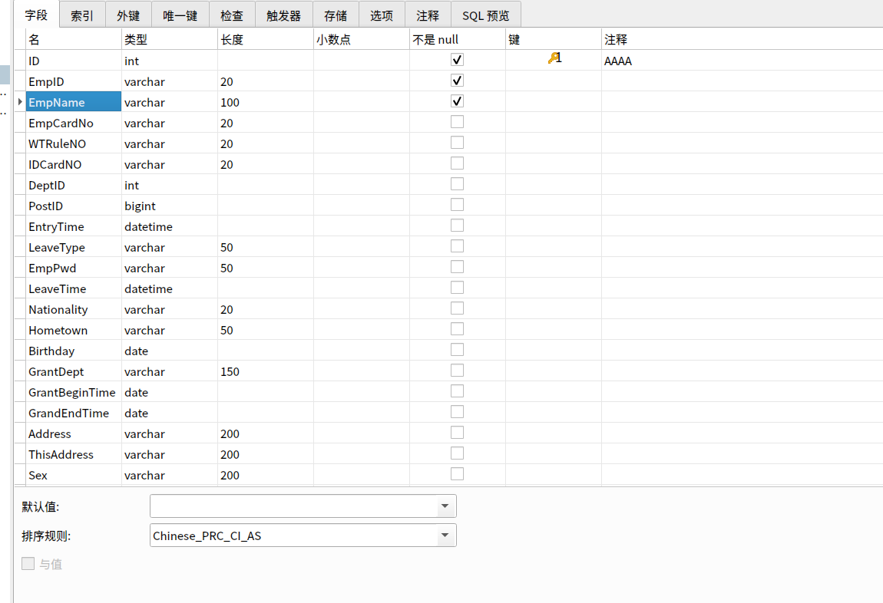Select the IDCardNO field name cell
Screen dimensions: 883x603
[73, 165]
